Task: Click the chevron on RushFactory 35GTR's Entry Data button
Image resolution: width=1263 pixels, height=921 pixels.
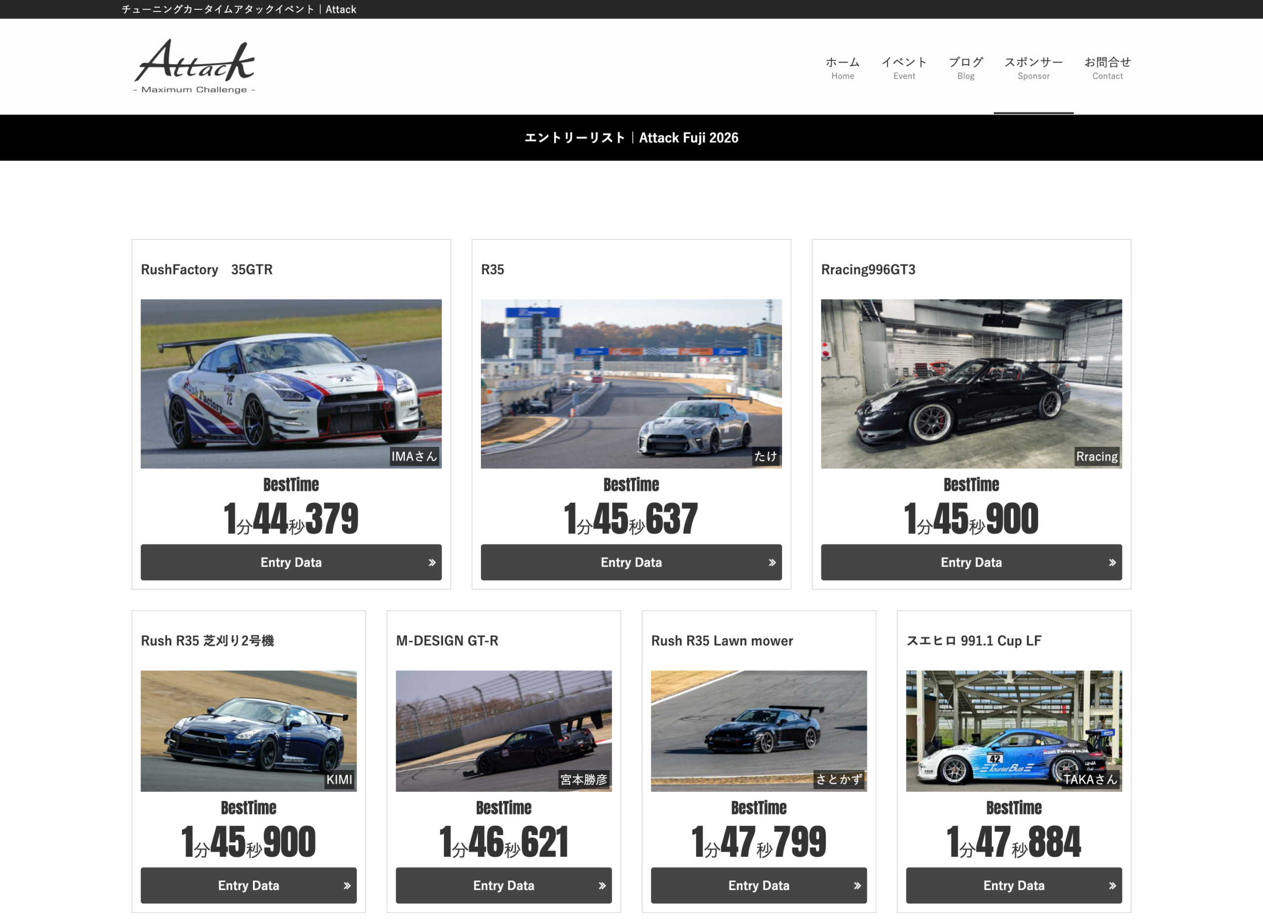Action: coord(432,562)
